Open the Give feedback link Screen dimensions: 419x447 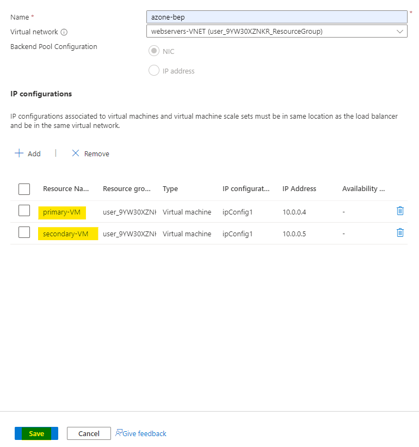(144, 433)
